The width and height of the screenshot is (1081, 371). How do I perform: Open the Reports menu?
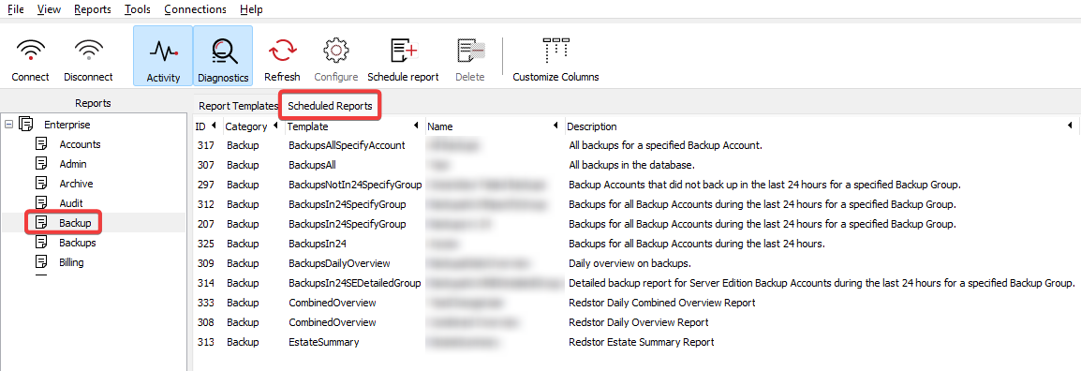coord(93,9)
